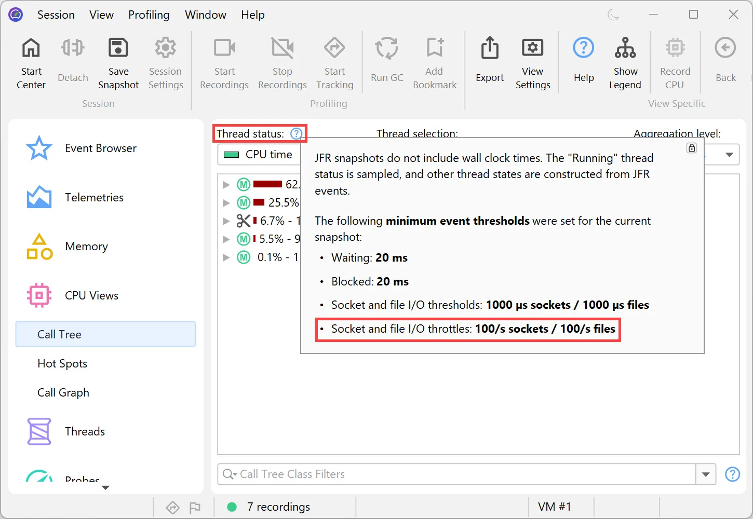Open the Telemetries section
This screenshot has height=519, width=753.
(x=94, y=197)
